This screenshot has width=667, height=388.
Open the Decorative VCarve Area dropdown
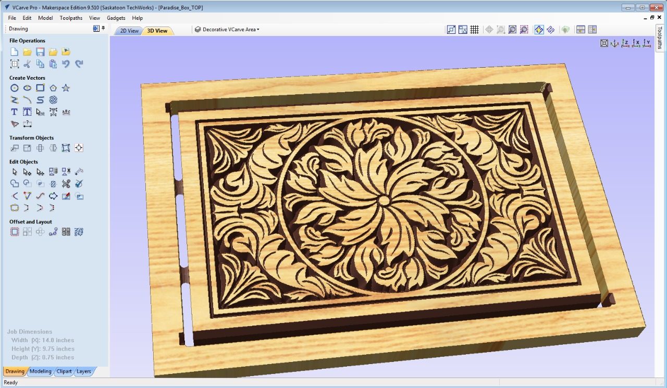[227, 30]
